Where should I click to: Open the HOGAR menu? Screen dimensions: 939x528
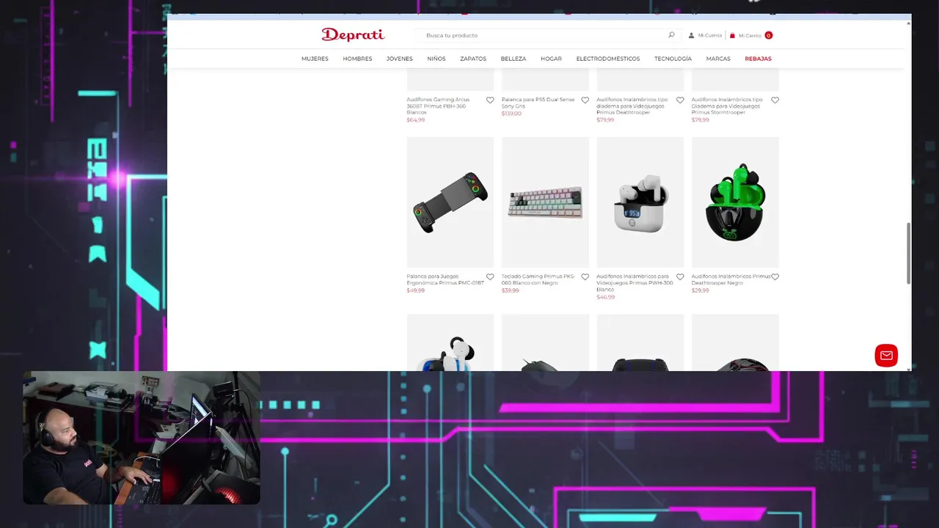(551, 59)
